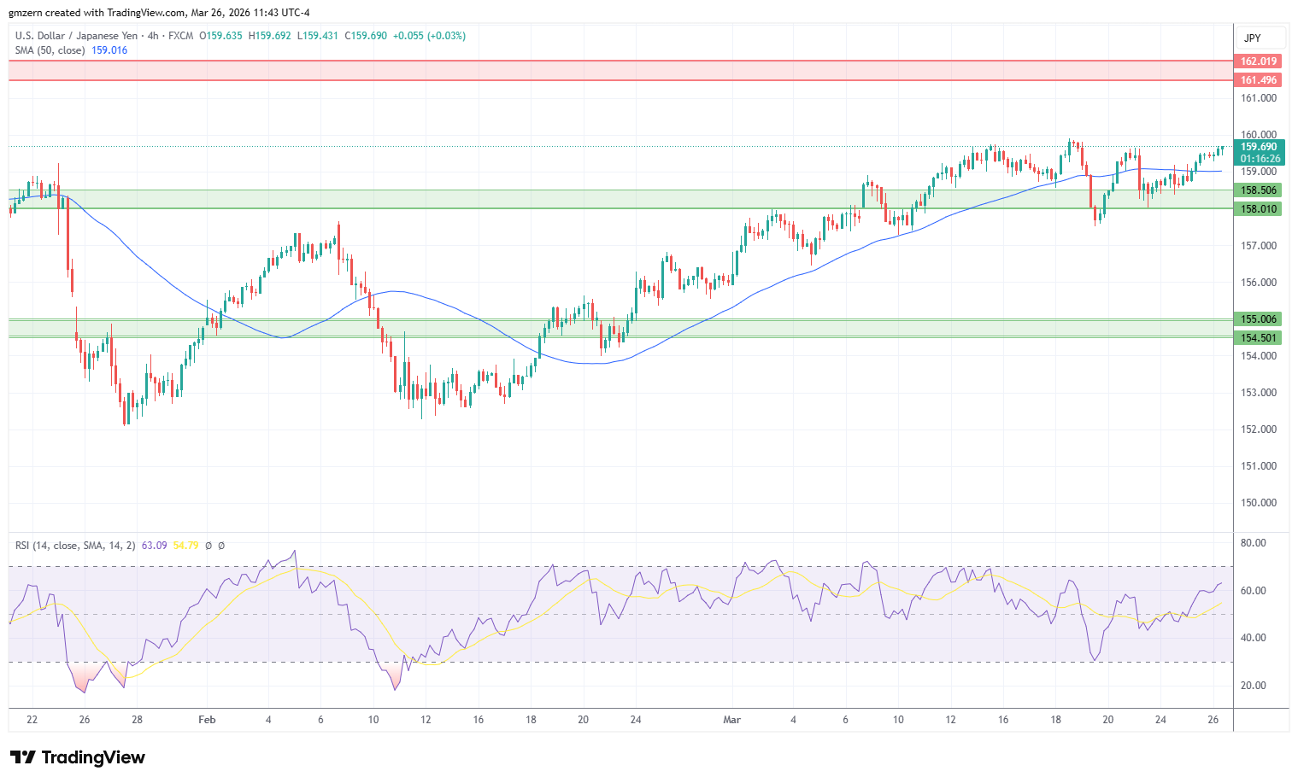Select the close value C159.690 in the legend
The image size is (1298, 783).
[x=366, y=36]
